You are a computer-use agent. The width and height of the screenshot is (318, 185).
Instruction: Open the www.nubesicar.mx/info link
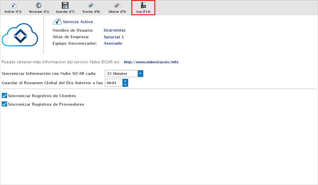(151, 62)
